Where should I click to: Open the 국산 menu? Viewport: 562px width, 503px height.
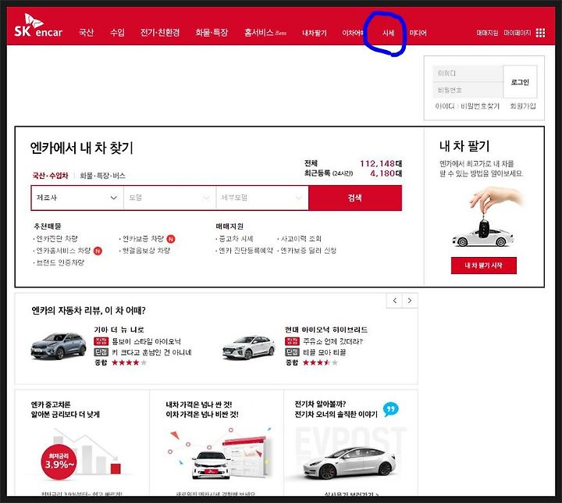click(x=86, y=33)
